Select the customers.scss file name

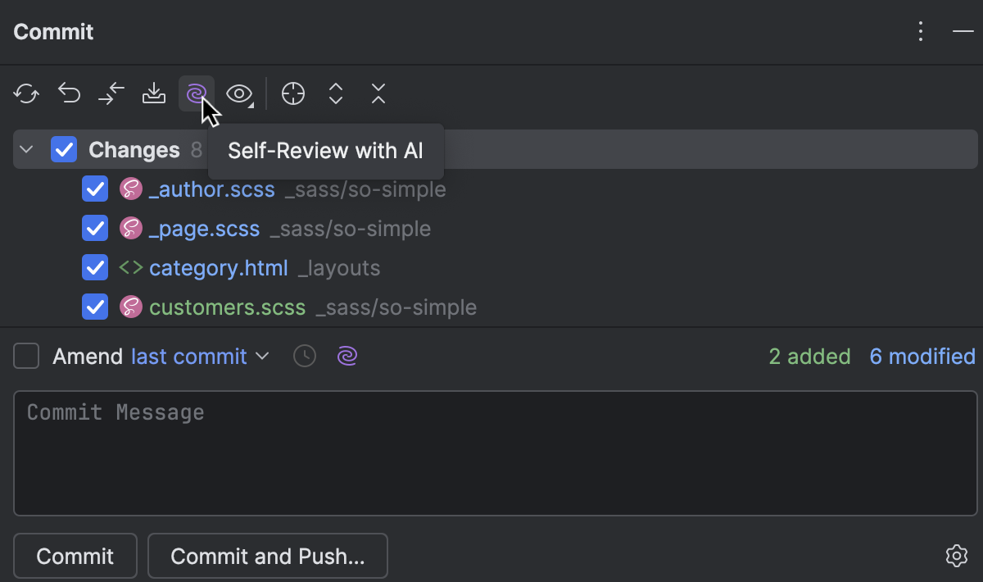pos(227,307)
